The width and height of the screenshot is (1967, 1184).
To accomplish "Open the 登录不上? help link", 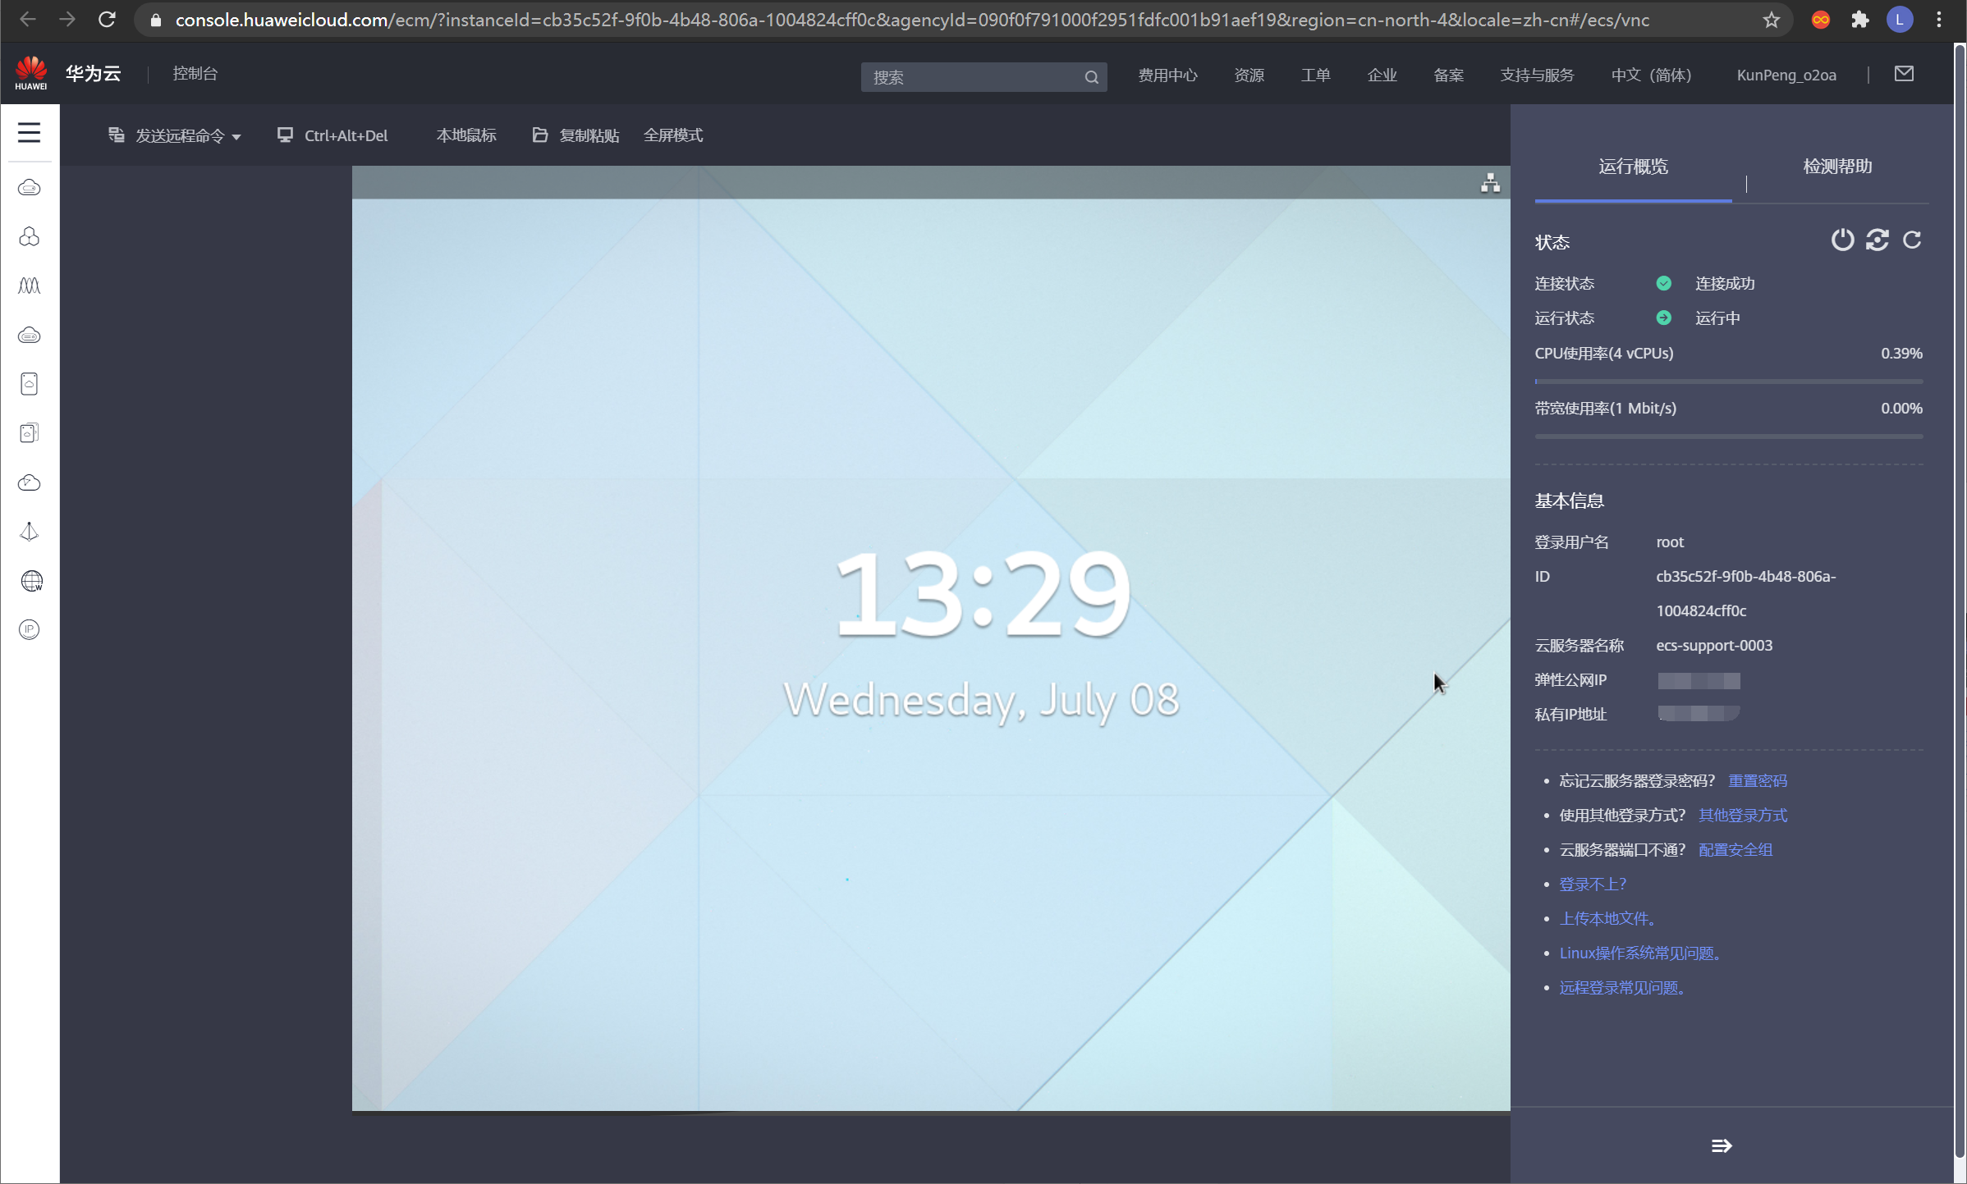I will 1593,884.
